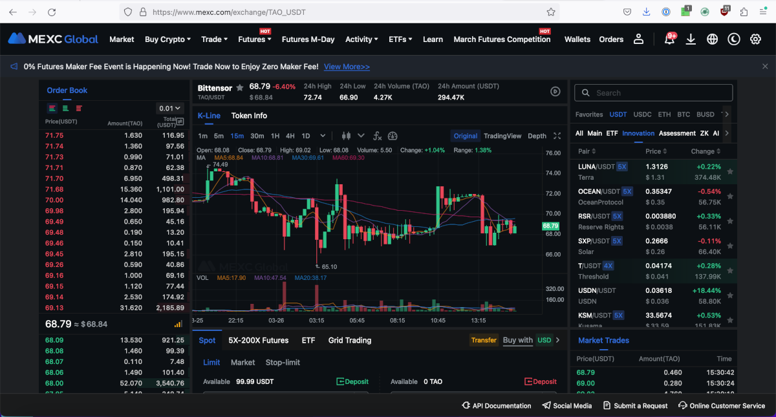Show asks-only order book view
The height and width of the screenshot is (417, 776).
click(79, 108)
